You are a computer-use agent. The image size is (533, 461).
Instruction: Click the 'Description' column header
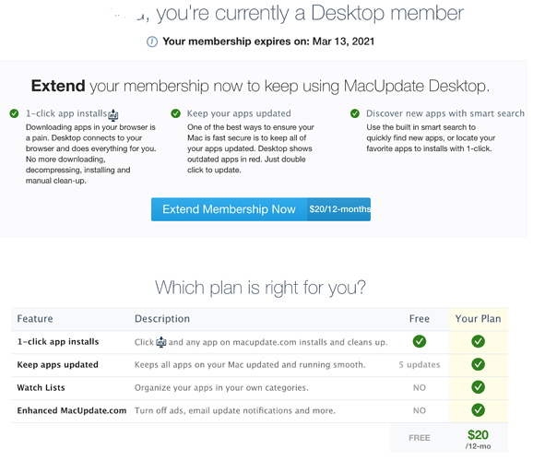(x=162, y=319)
